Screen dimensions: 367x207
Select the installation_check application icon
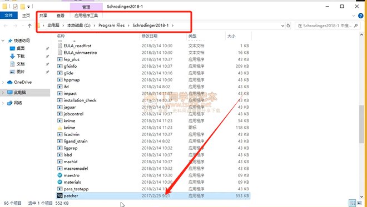point(60,100)
